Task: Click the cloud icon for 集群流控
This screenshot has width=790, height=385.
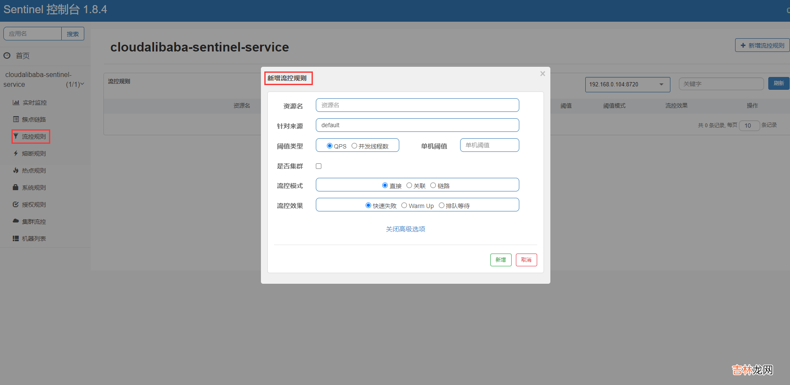Action: click(x=16, y=221)
